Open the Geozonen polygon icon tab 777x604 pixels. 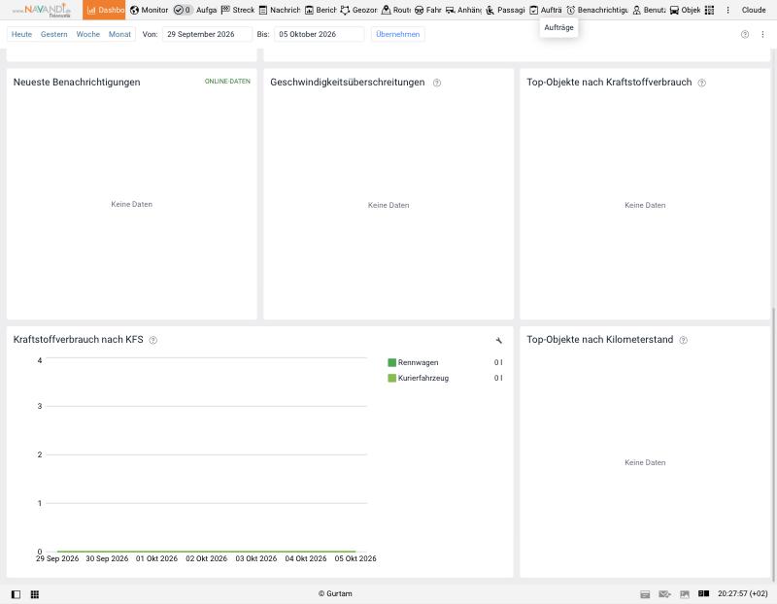(x=358, y=10)
